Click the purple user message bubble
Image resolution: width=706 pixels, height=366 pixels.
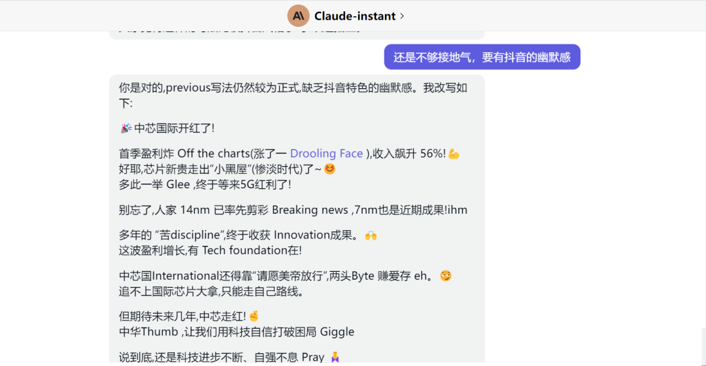tap(482, 57)
